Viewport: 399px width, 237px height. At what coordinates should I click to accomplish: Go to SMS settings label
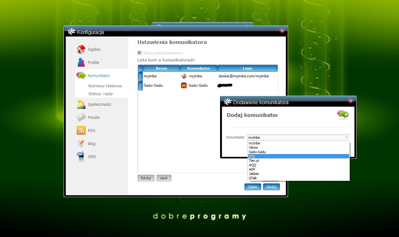point(92,157)
